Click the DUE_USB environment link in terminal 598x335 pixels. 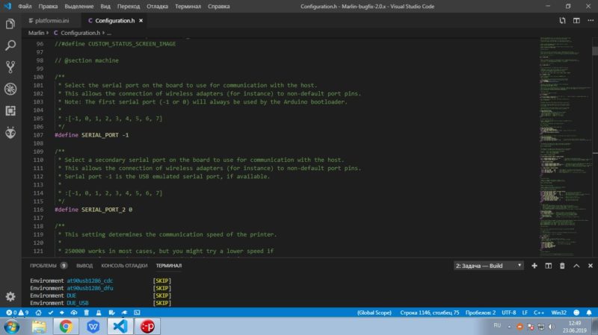(78, 303)
